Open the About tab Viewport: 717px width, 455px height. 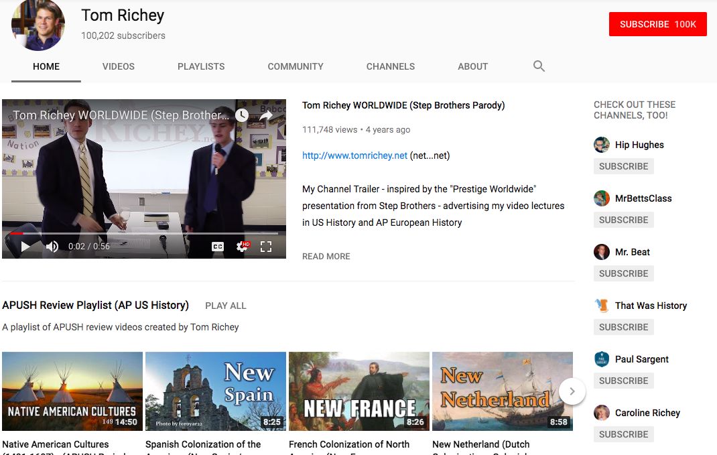click(473, 67)
